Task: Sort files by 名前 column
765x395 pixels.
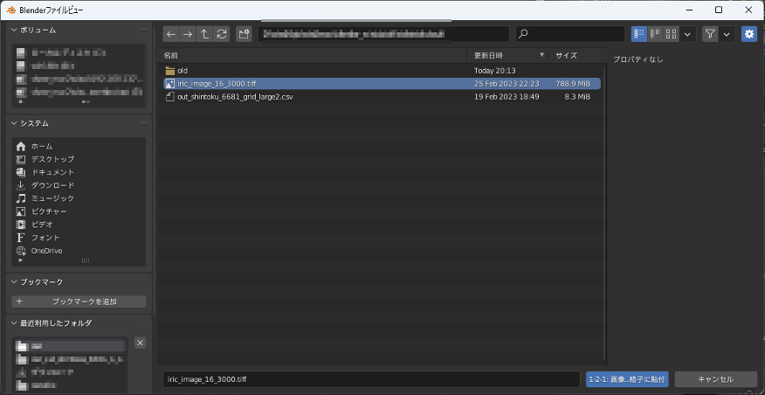Action: 171,56
